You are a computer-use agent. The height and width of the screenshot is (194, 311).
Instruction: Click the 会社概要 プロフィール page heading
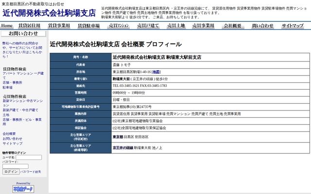pyautogui.click(x=116, y=44)
